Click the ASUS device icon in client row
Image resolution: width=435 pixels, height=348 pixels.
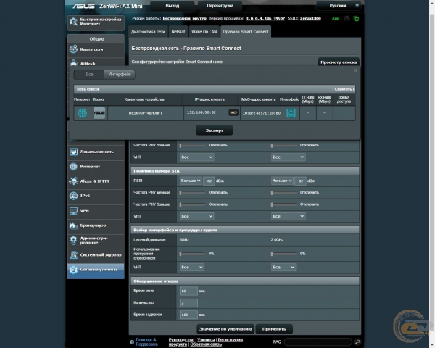pyautogui.click(x=99, y=113)
